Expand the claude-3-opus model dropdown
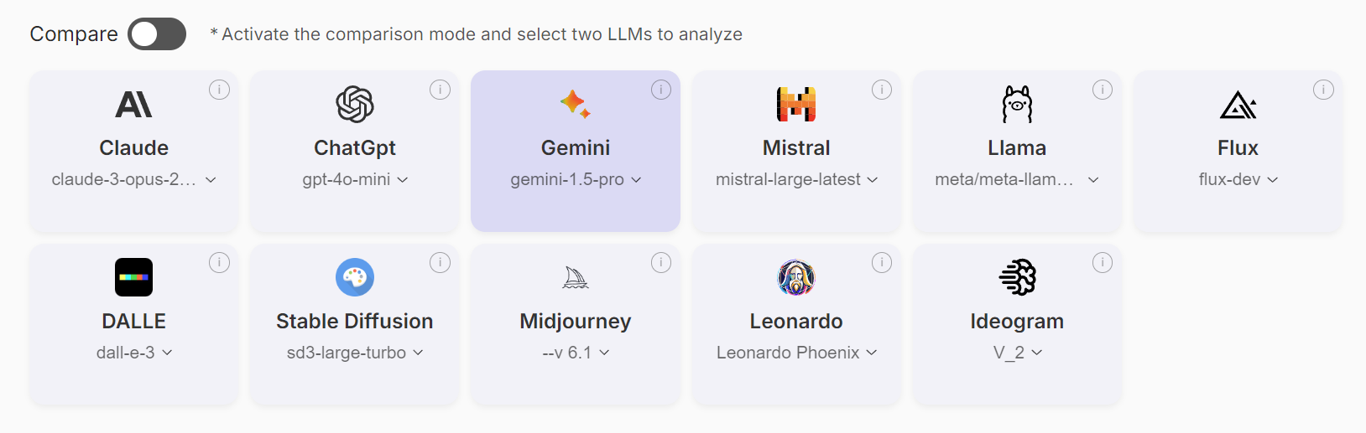 pos(211,180)
